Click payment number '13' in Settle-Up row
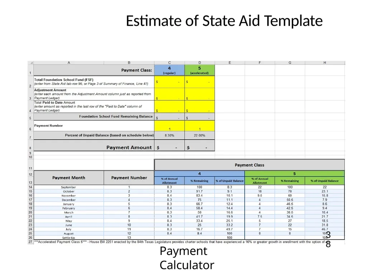 129,238
